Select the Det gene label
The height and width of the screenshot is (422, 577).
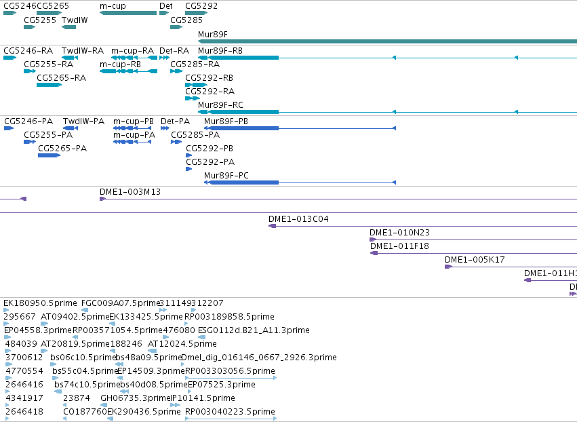pos(166,6)
